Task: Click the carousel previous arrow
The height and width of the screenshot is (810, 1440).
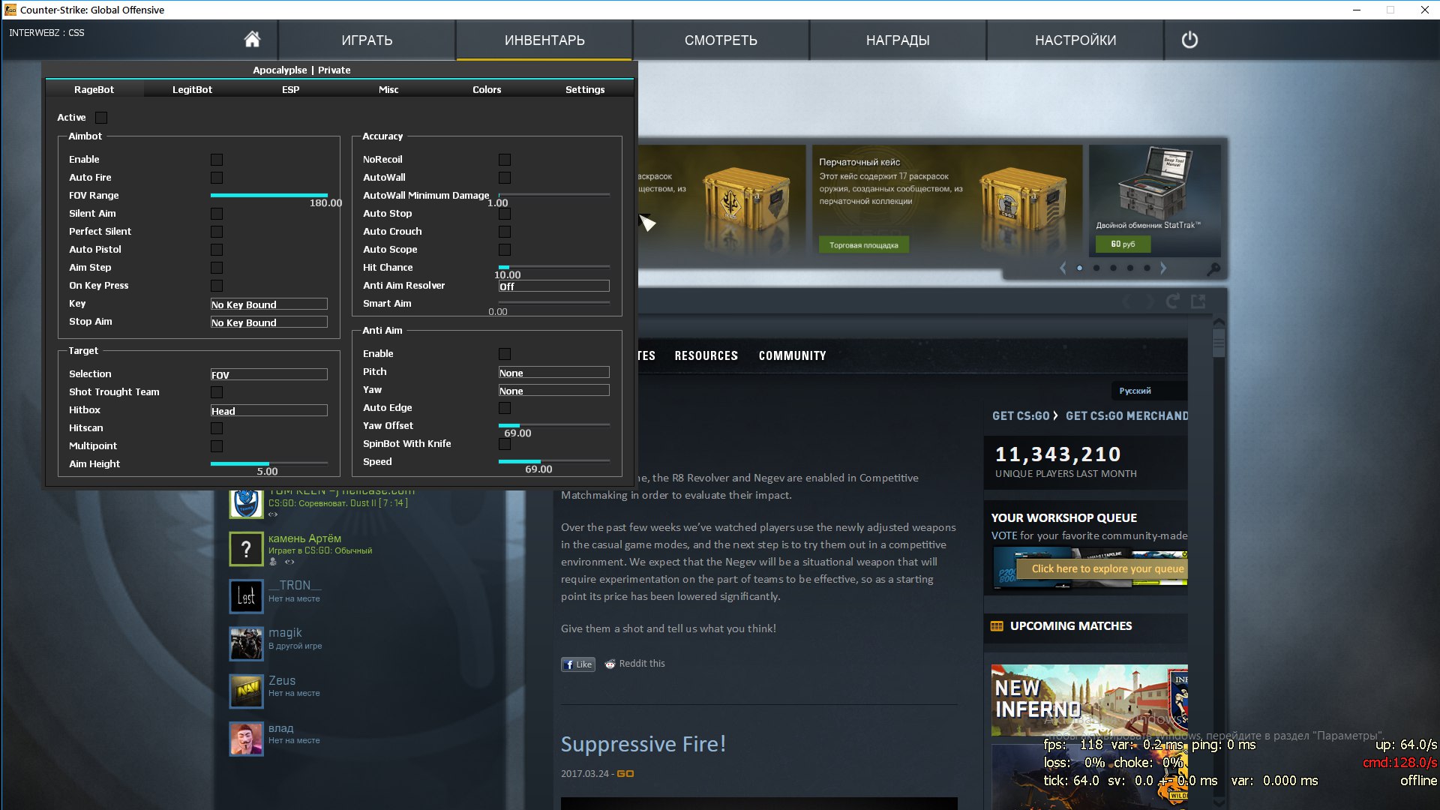Action: (1063, 268)
